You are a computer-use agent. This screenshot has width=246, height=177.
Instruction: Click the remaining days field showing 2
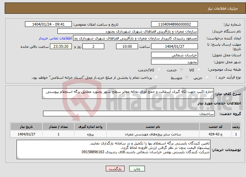93,46
